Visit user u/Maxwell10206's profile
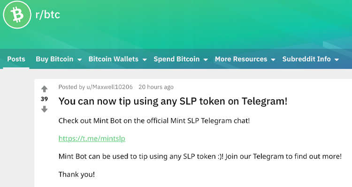This screenshot has height=187, width=352. (x=109, y=87)
